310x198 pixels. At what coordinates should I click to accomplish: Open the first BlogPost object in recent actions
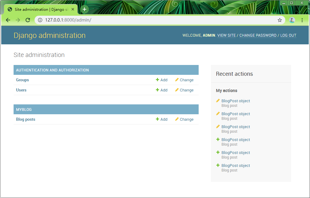point(236,101)
